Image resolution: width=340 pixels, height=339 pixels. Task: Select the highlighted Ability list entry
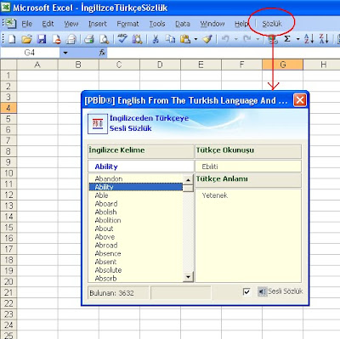pos(136,187)
